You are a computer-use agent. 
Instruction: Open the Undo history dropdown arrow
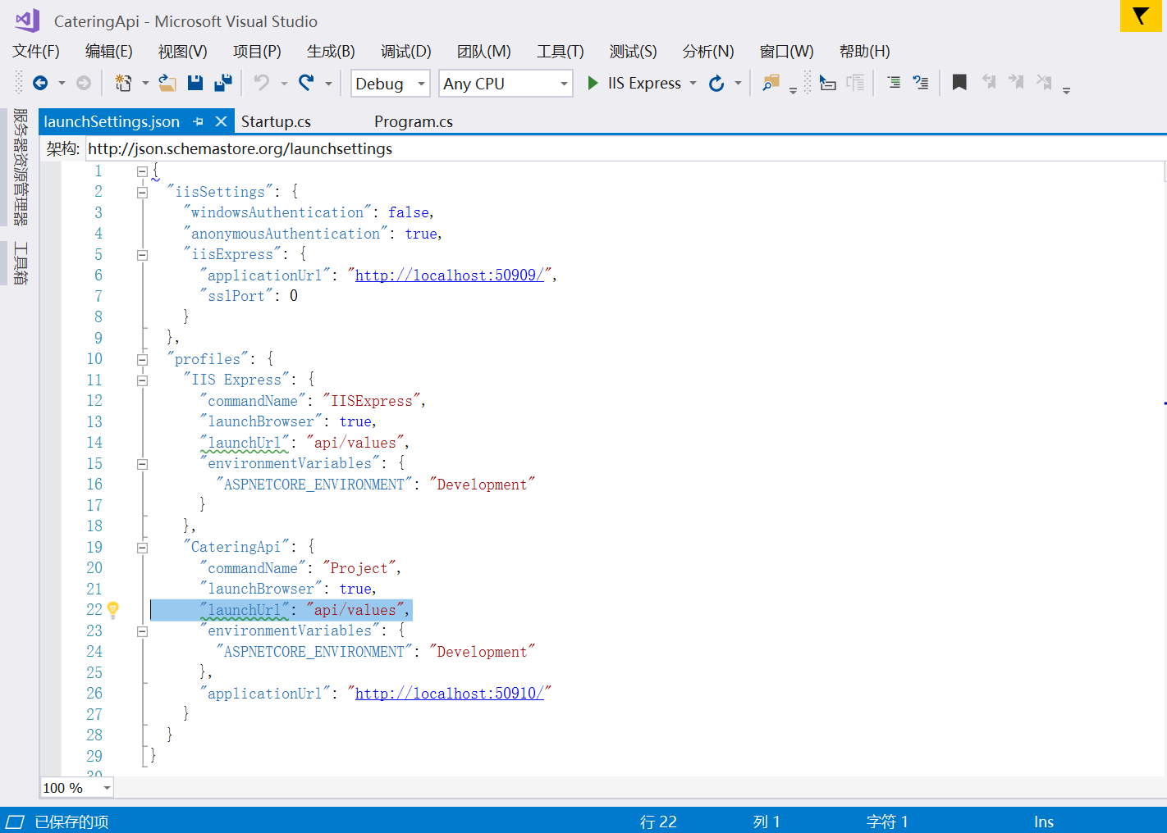[x=284, y=83]
